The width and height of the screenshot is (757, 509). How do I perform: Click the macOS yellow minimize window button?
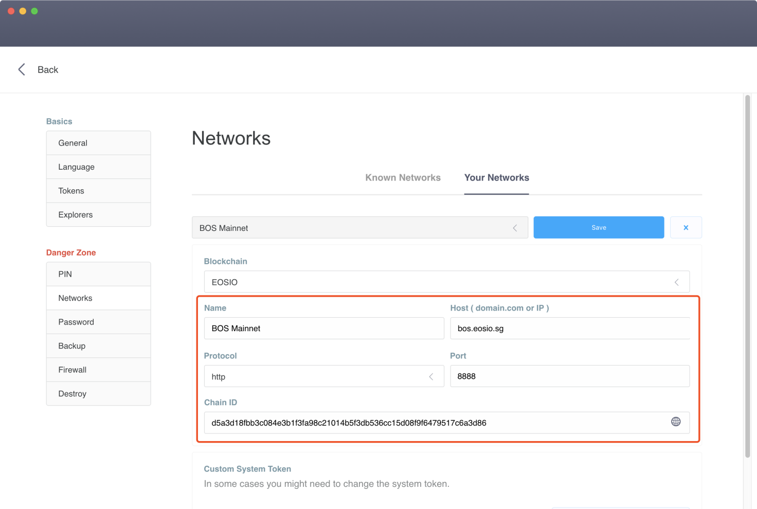[x=23, y=11]
